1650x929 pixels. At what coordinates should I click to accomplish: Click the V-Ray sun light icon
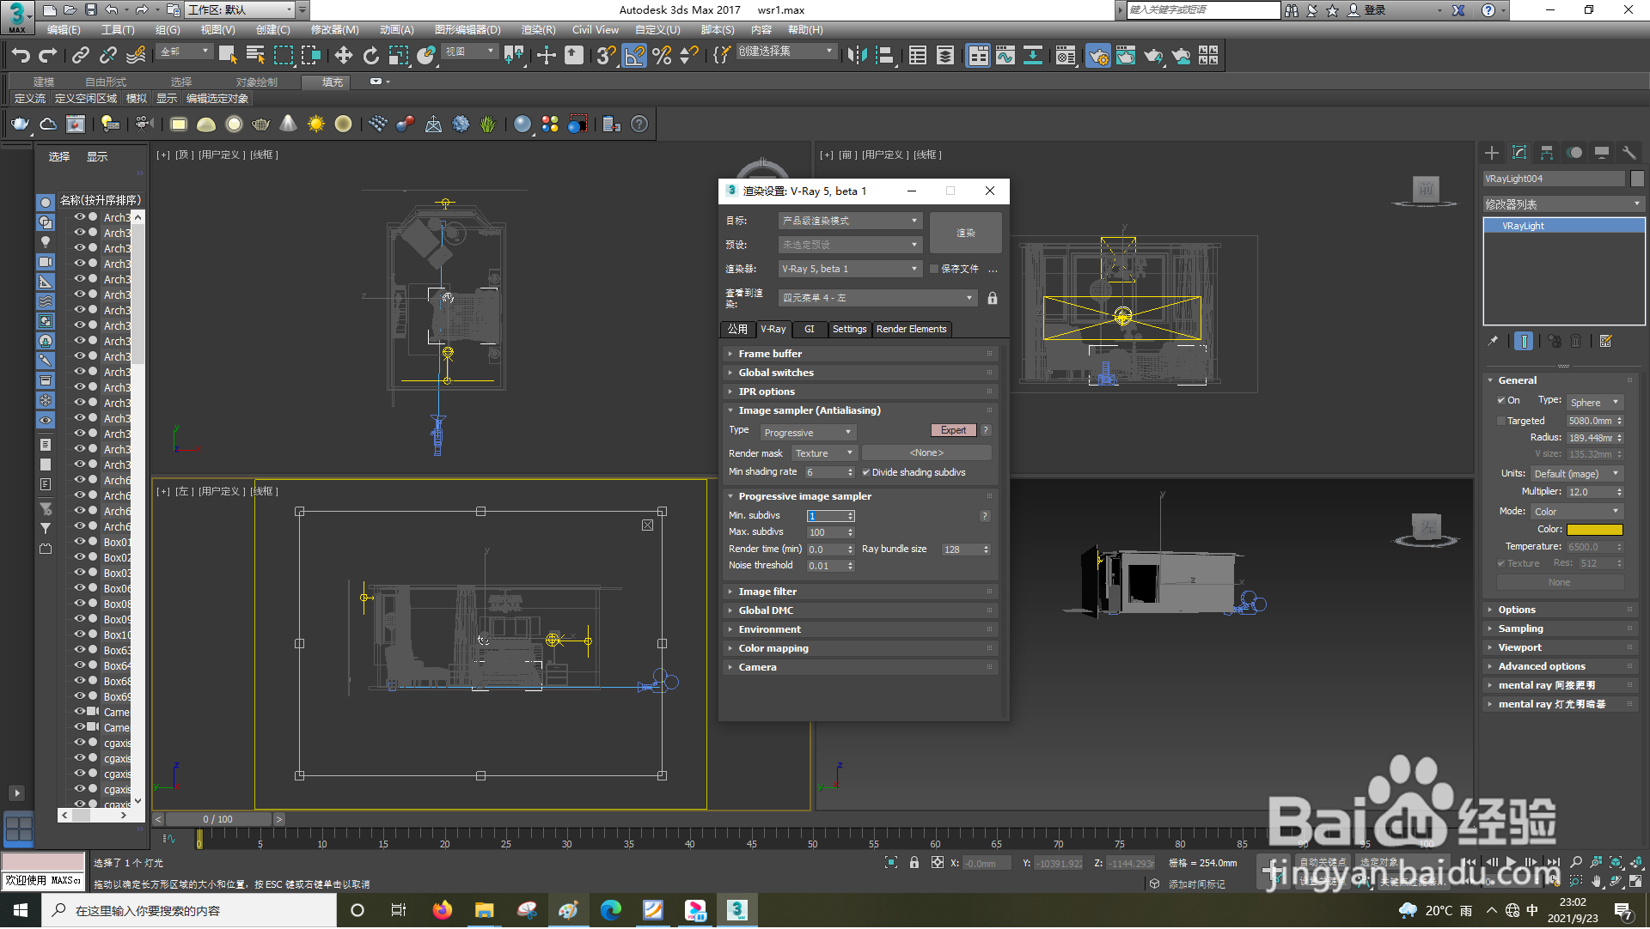click(x=316, y=124)
